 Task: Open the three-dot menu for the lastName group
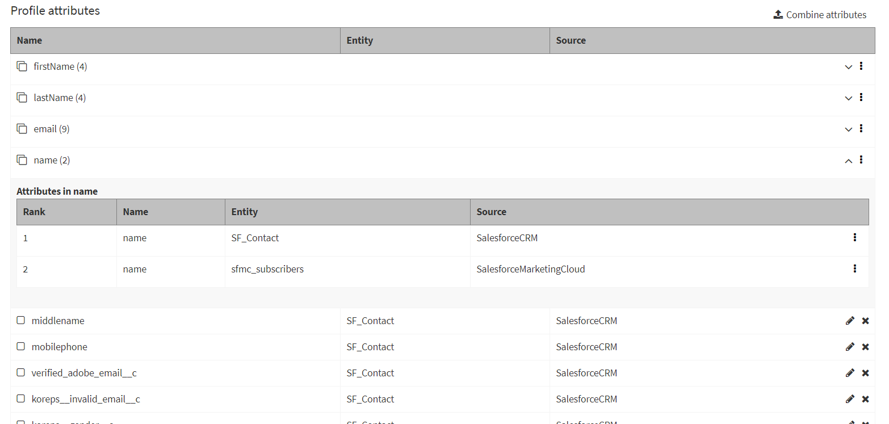coord(861,98)
